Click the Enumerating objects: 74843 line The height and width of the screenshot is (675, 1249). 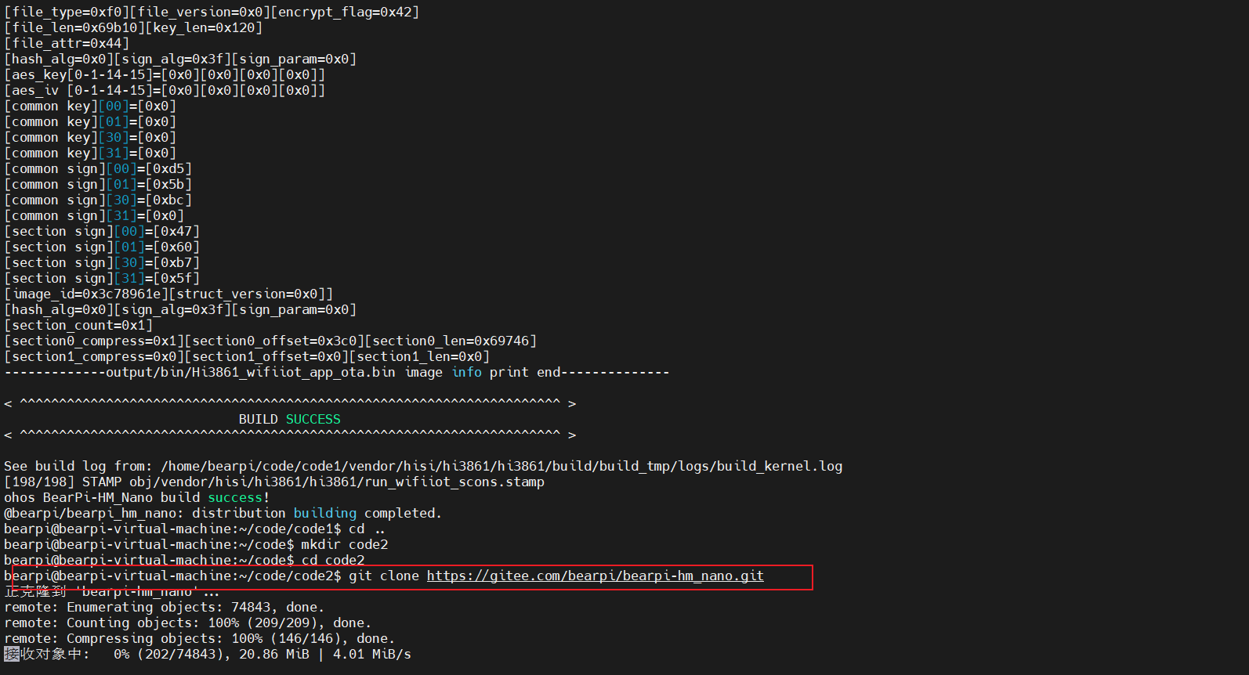165,608
